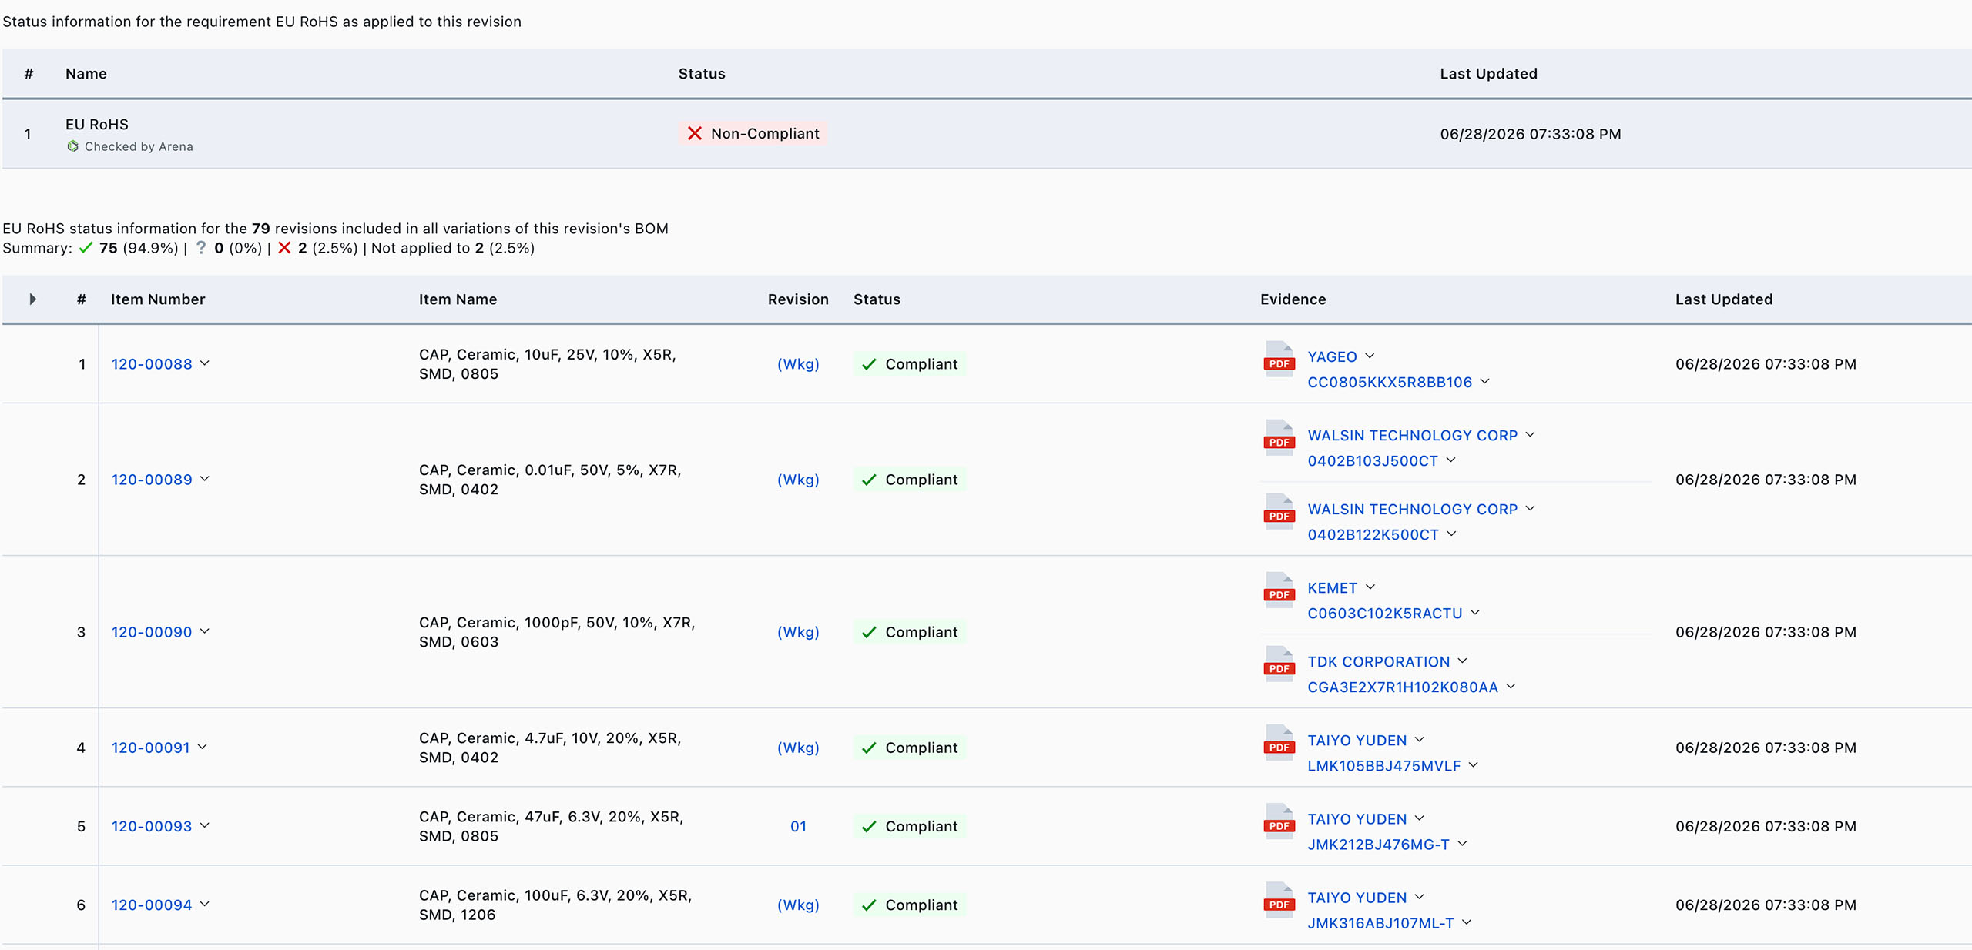Sort by the Evidence column header
The image size is (1972, 950).
pyautogui.click(x=1293, y=299)
